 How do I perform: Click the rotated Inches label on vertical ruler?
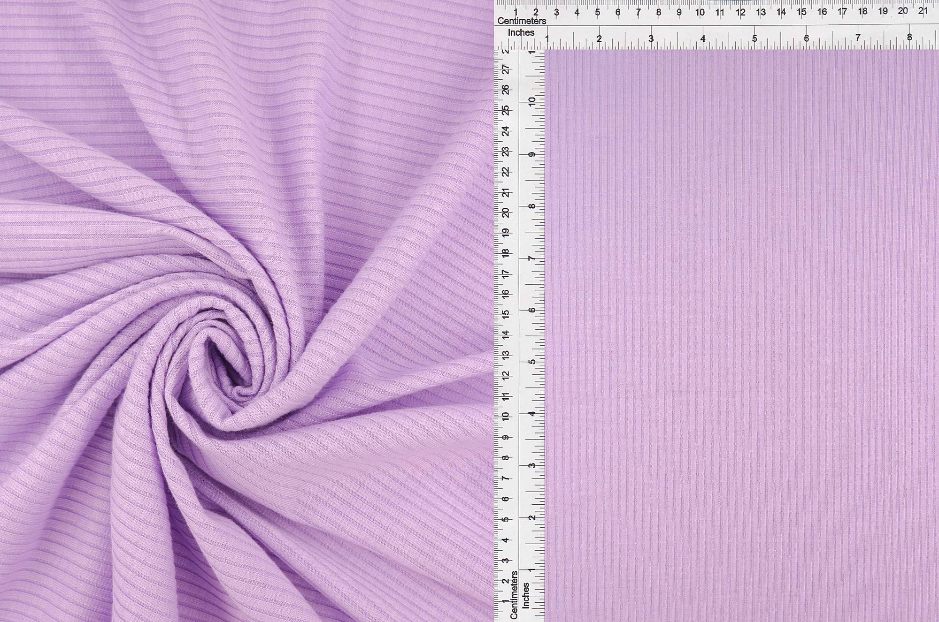[x=526, y=596]
